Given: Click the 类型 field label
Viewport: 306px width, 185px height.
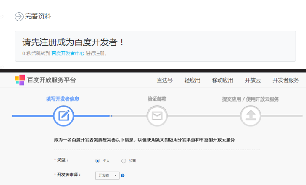Looking at the screenshot, I should click(x=62, y=160).
